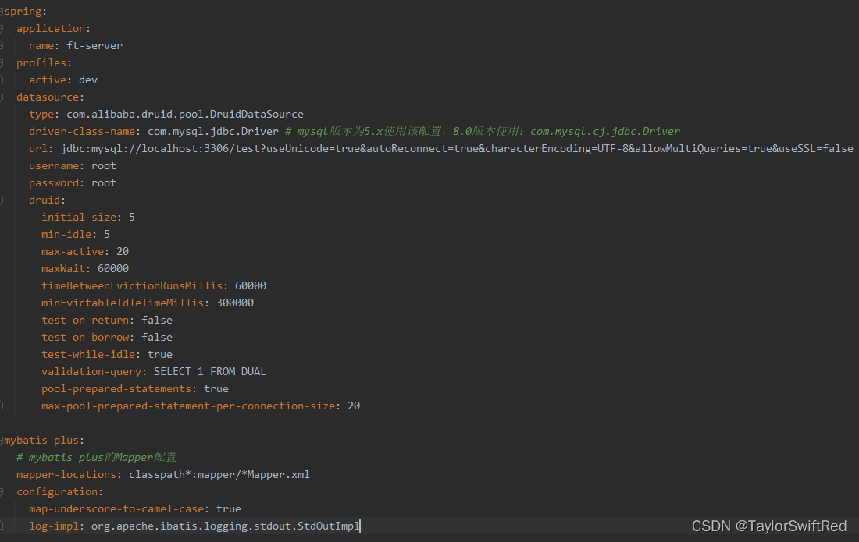This screenshot has width=859, height=542.
Task: Collapse the application: block fold marker
Action: [2, 28]
